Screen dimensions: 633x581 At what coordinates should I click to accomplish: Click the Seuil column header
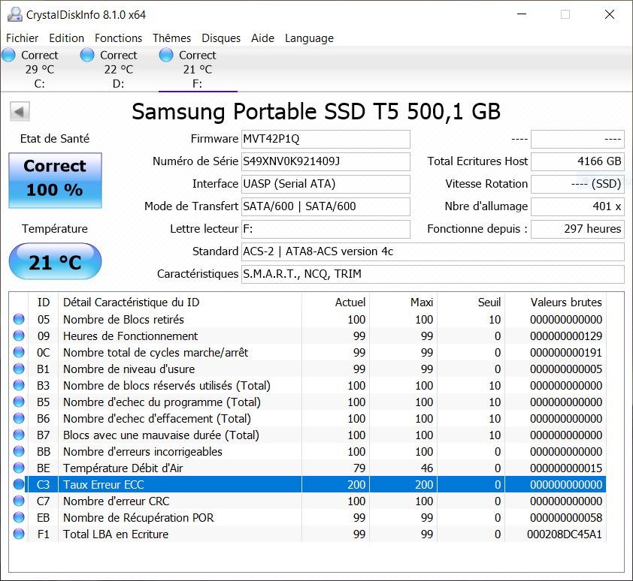point(471,303)
